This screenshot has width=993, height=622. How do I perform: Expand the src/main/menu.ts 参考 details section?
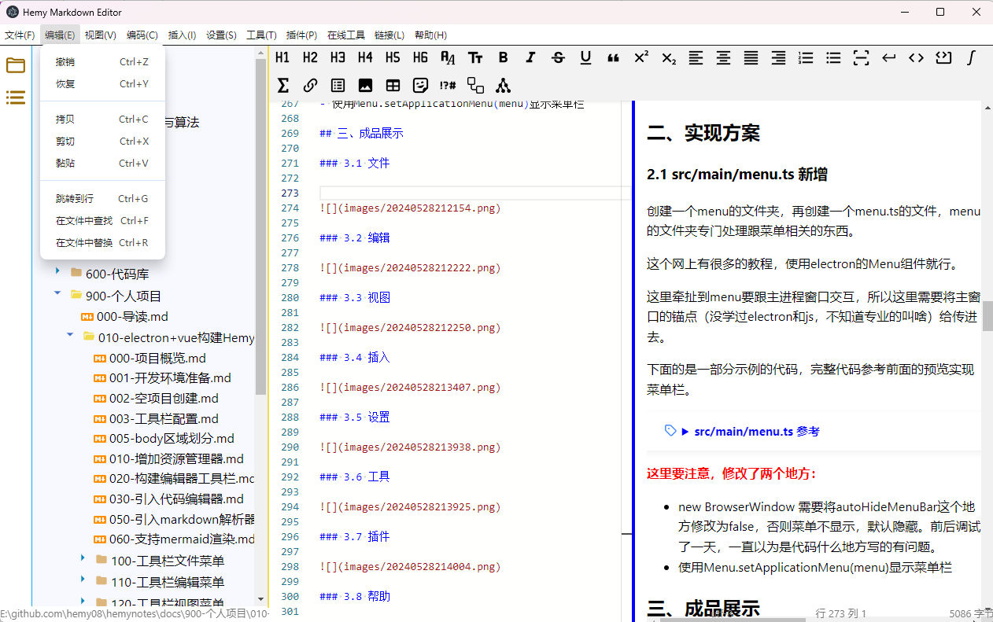point(685,431)
